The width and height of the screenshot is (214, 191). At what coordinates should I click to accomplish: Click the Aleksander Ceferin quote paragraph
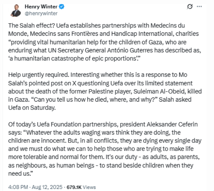105,149
